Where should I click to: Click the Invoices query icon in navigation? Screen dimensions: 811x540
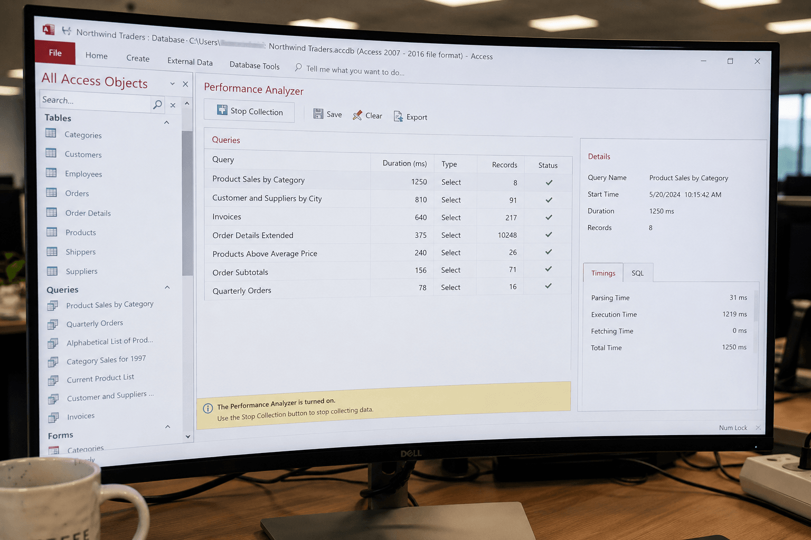(x=53, y=418)
